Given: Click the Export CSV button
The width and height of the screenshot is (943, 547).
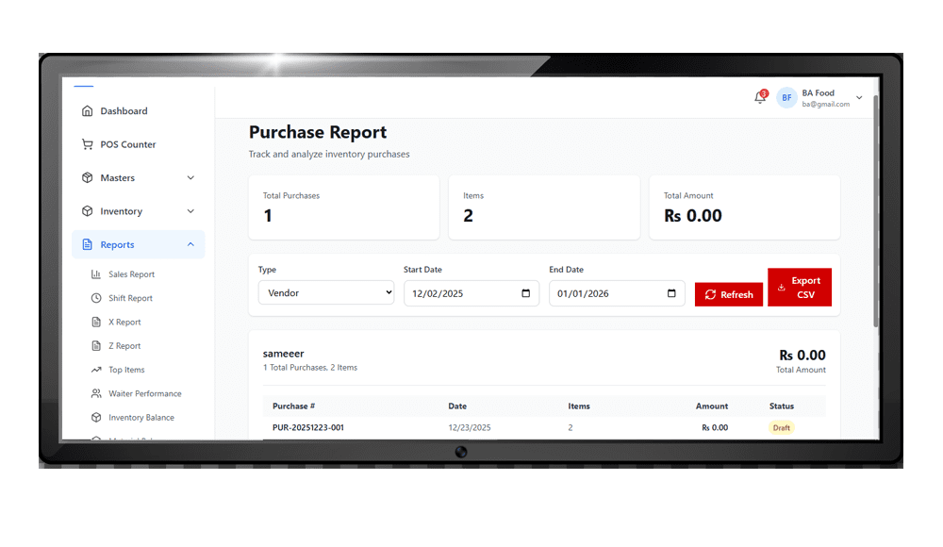Looking at the screenshot, I should click(x=800, y=288).
